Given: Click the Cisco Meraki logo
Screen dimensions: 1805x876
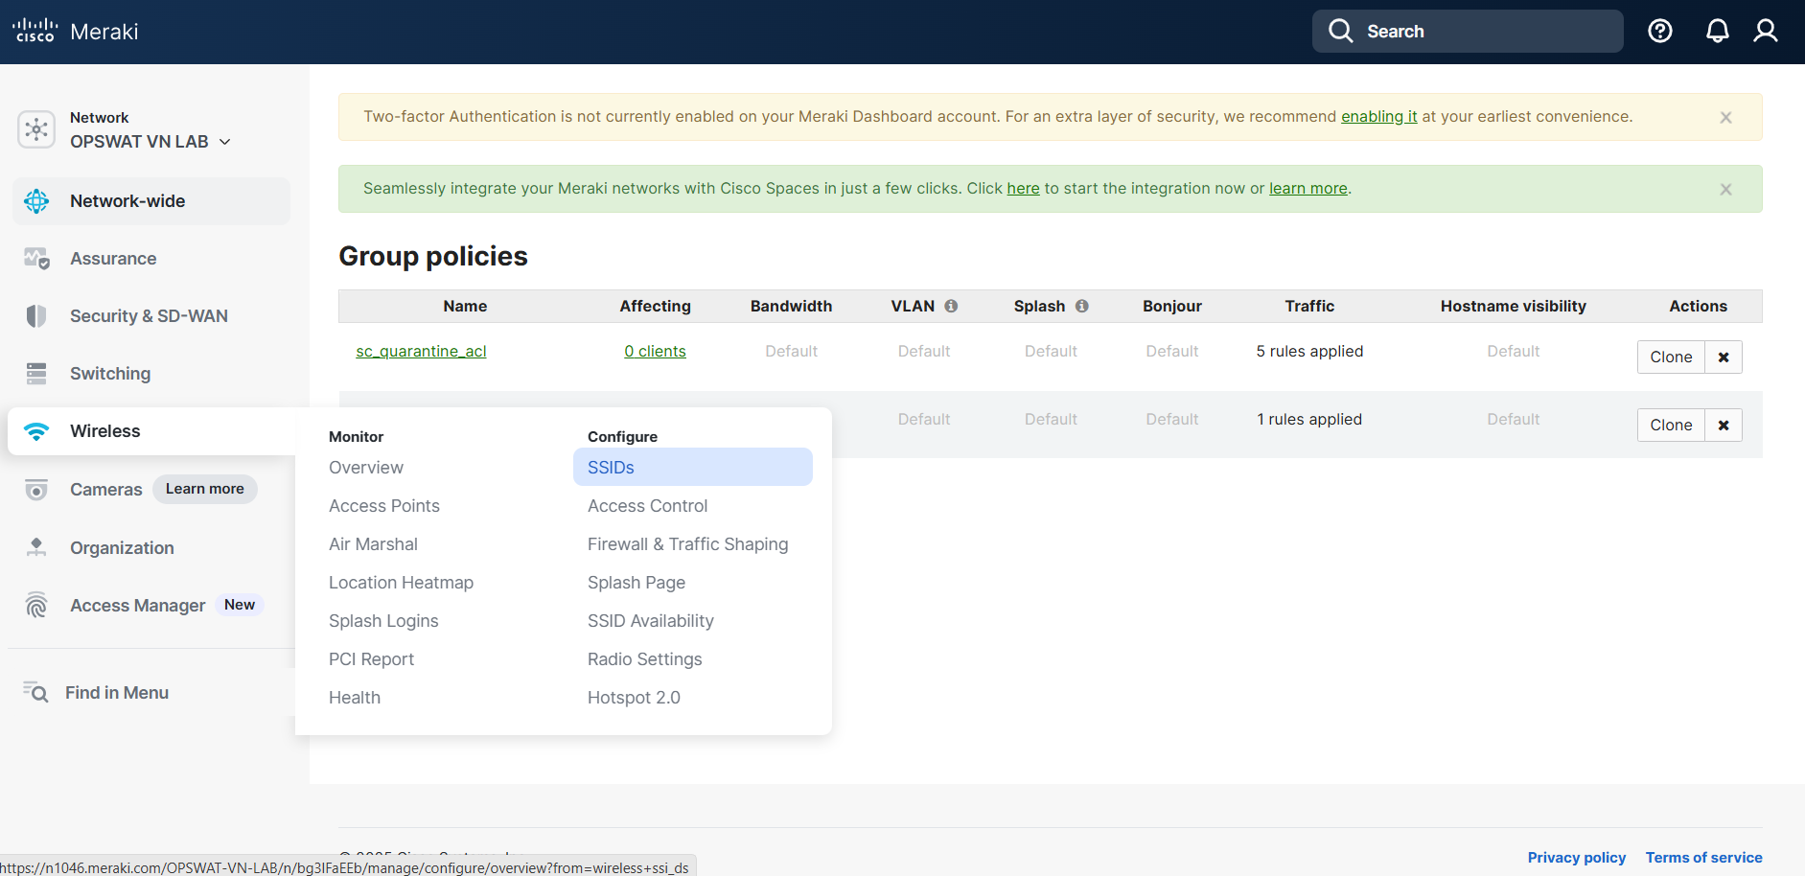Looking at the screenshot, I should point(76,32).
